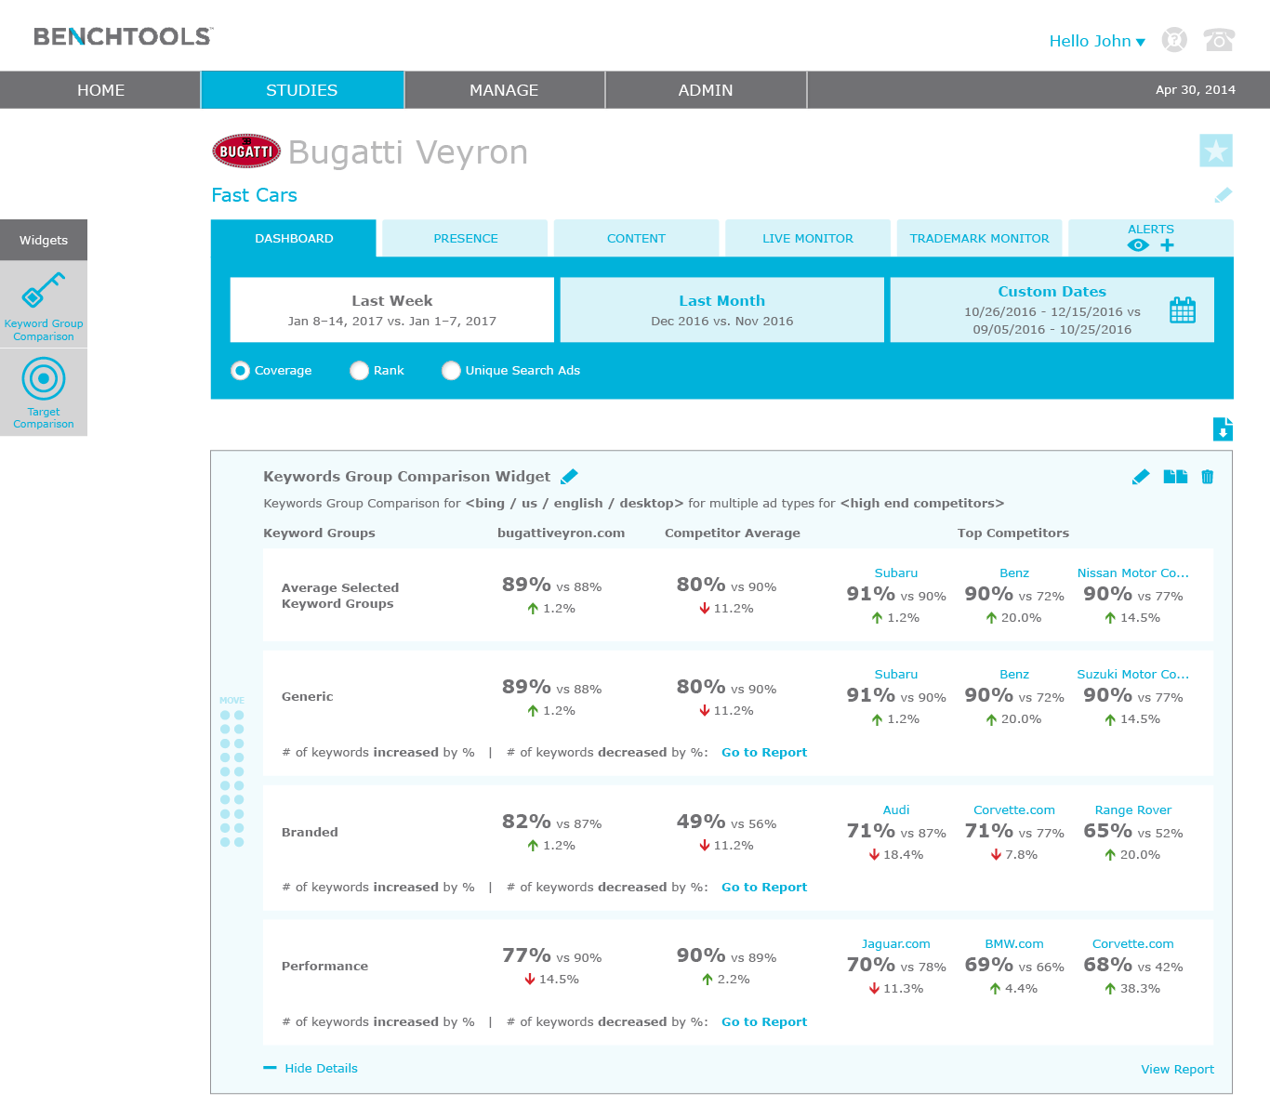1270x1119 pixels.
Task: Click Go to Report for Branded
Action: point(763,888)
